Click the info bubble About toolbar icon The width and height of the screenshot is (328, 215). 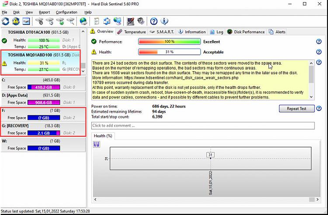click(x=164, y=21)
